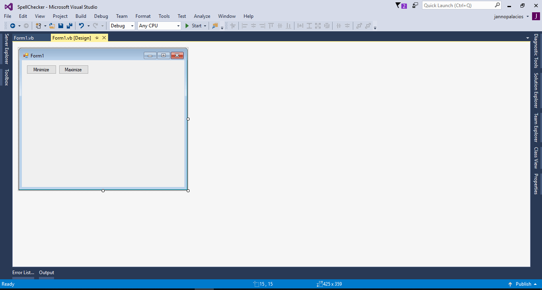
Task: Click the Open File folder icon
Action: [x=52, y=26]
